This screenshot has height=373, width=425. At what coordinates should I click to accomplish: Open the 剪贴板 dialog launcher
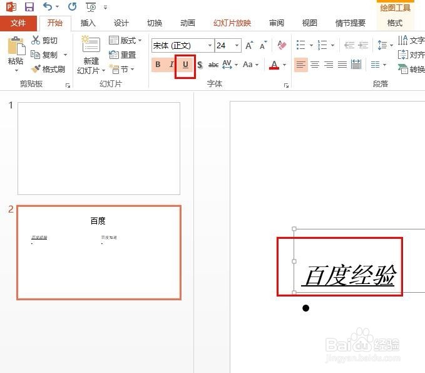(68, 86)
